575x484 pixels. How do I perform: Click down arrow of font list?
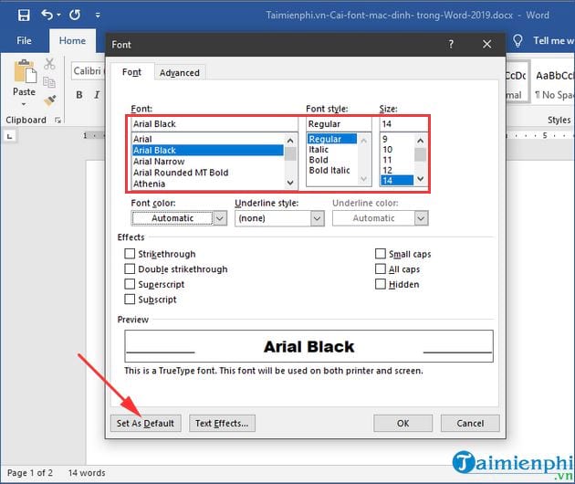coord(290,183)
